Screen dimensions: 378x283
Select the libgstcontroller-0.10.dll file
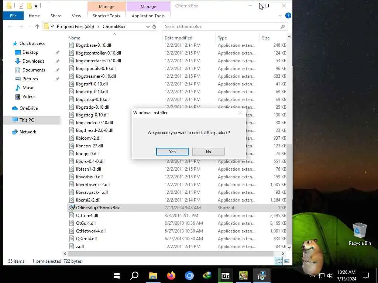(x=98, y=53)
